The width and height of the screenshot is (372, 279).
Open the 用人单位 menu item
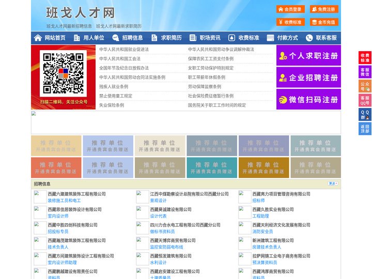(94, 38)
